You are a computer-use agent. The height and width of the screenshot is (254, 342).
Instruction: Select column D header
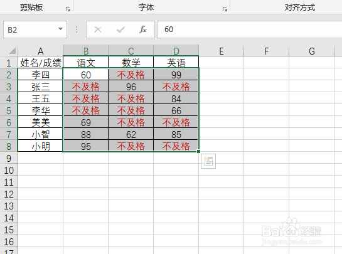(176, 51)
